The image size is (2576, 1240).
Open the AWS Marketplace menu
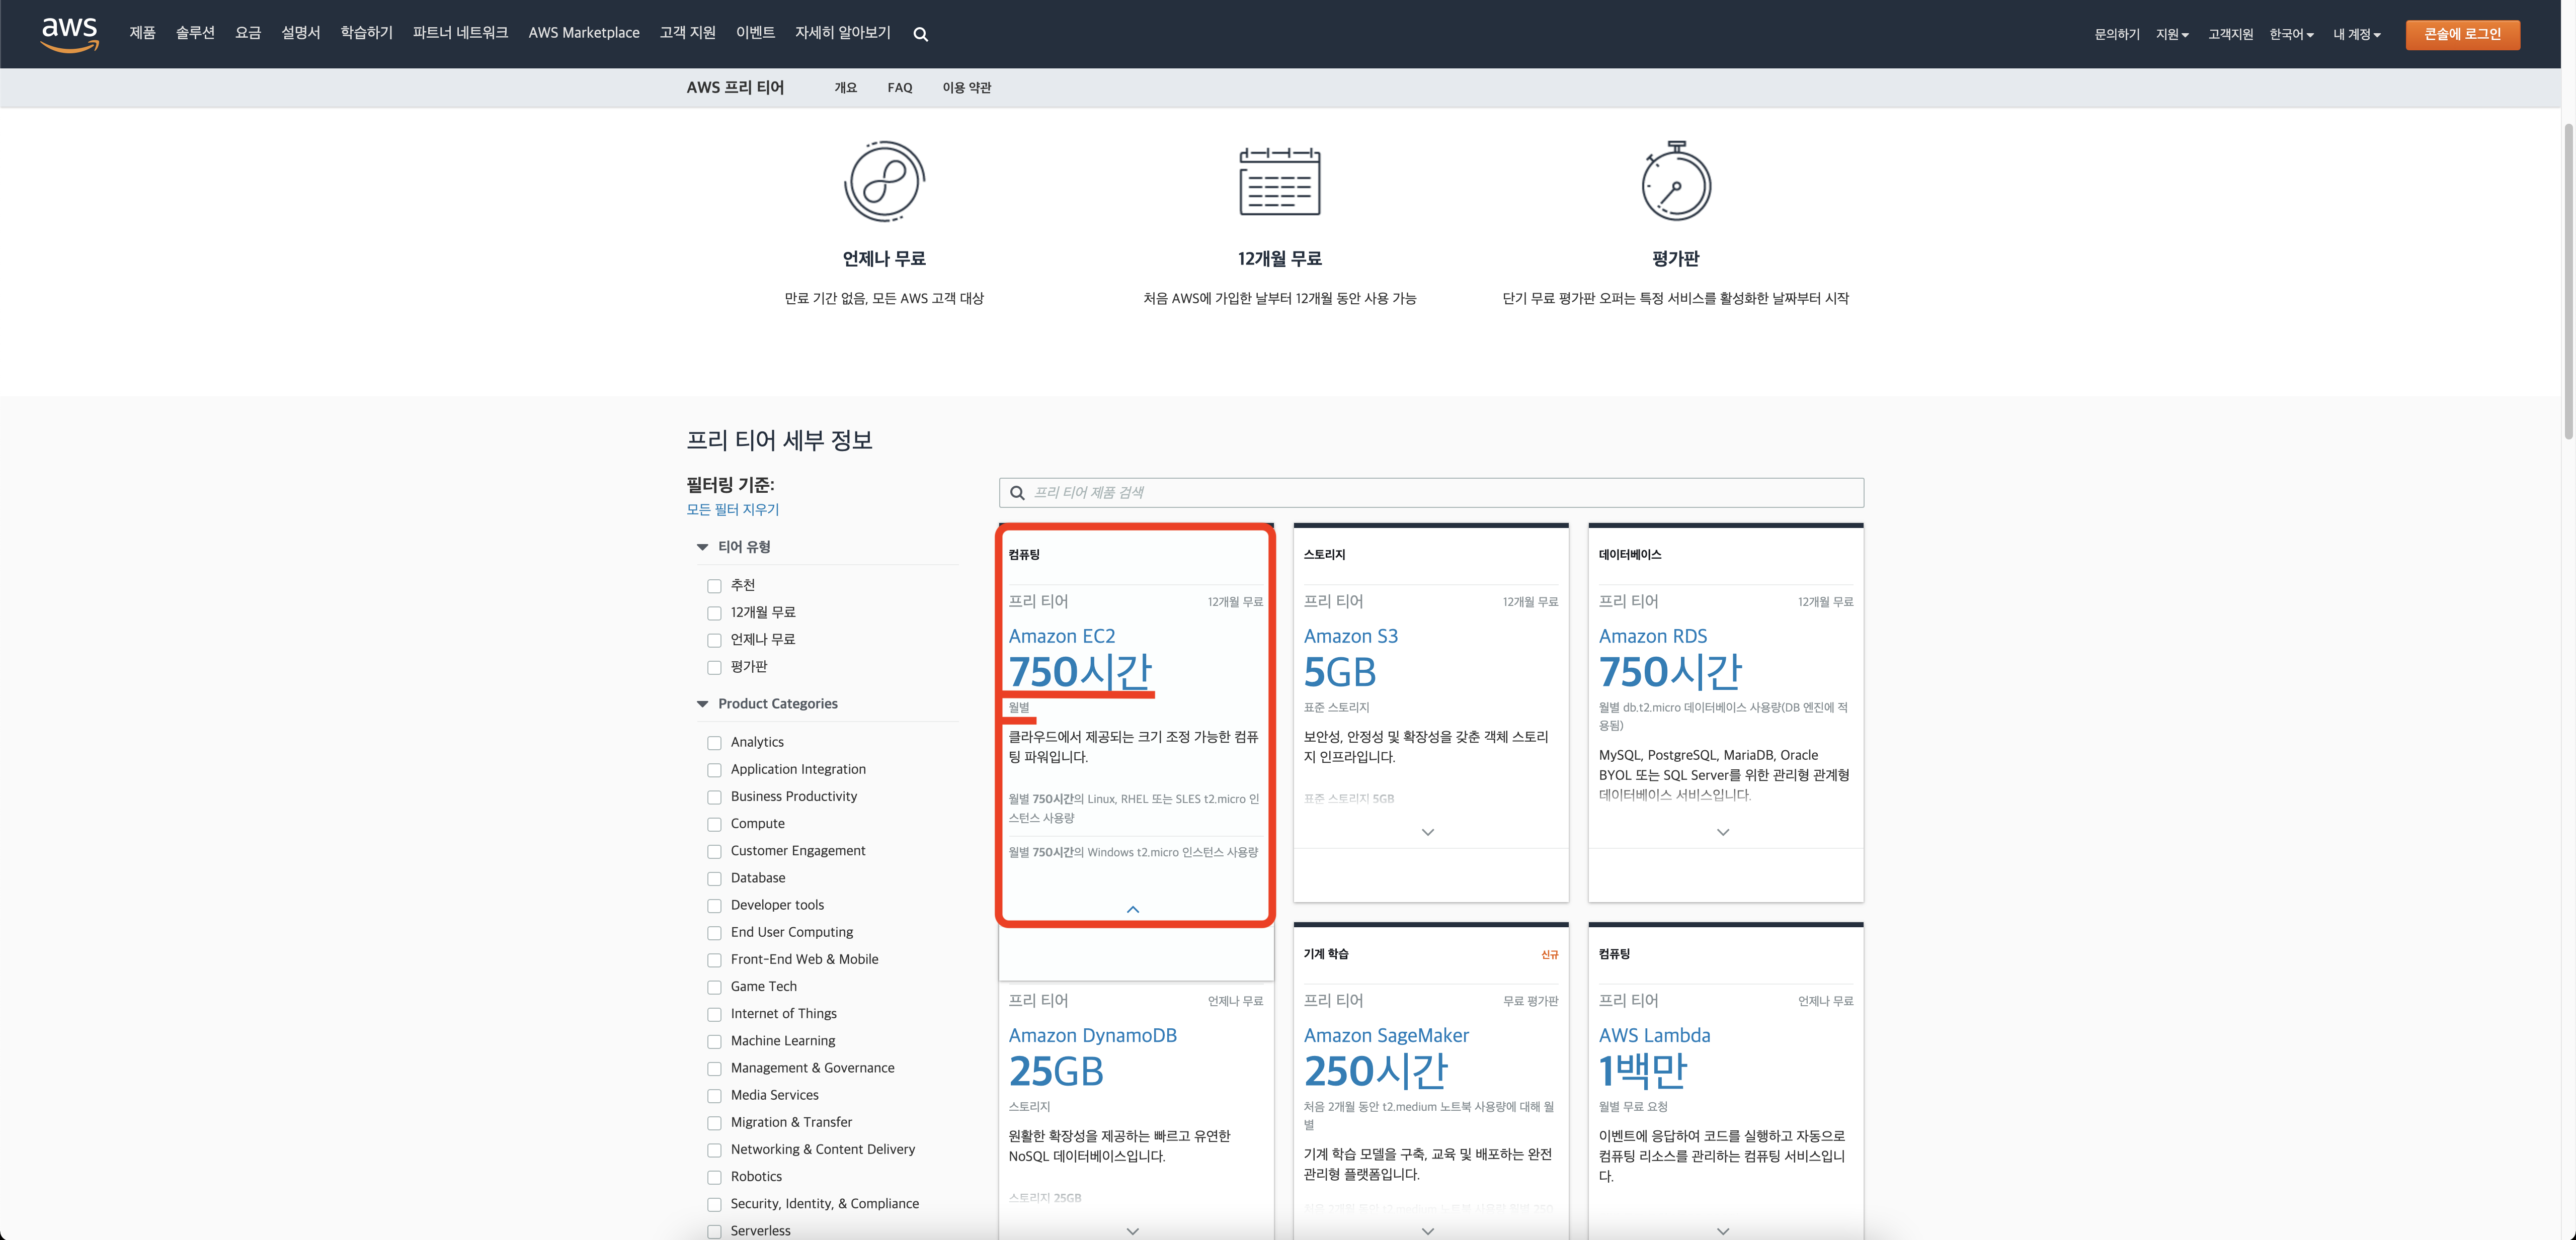point(584,33)
